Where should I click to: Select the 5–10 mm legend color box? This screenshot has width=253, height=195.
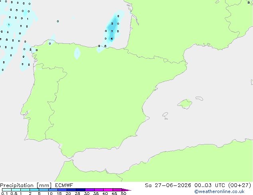point(43,190)
